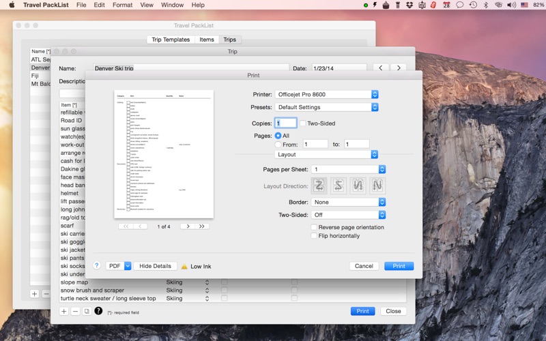The height and width of the screenshot is (341, 546).
Task: Select the reverse-S layout direction icon
Action: [339, 186]
